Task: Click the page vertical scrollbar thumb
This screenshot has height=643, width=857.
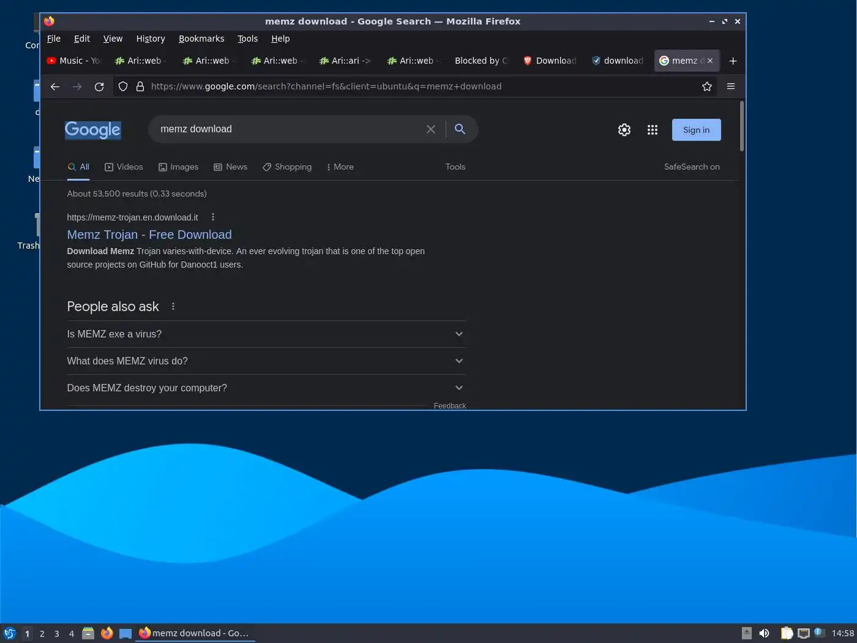Action: pyautogui.click(x=742, y=126)
